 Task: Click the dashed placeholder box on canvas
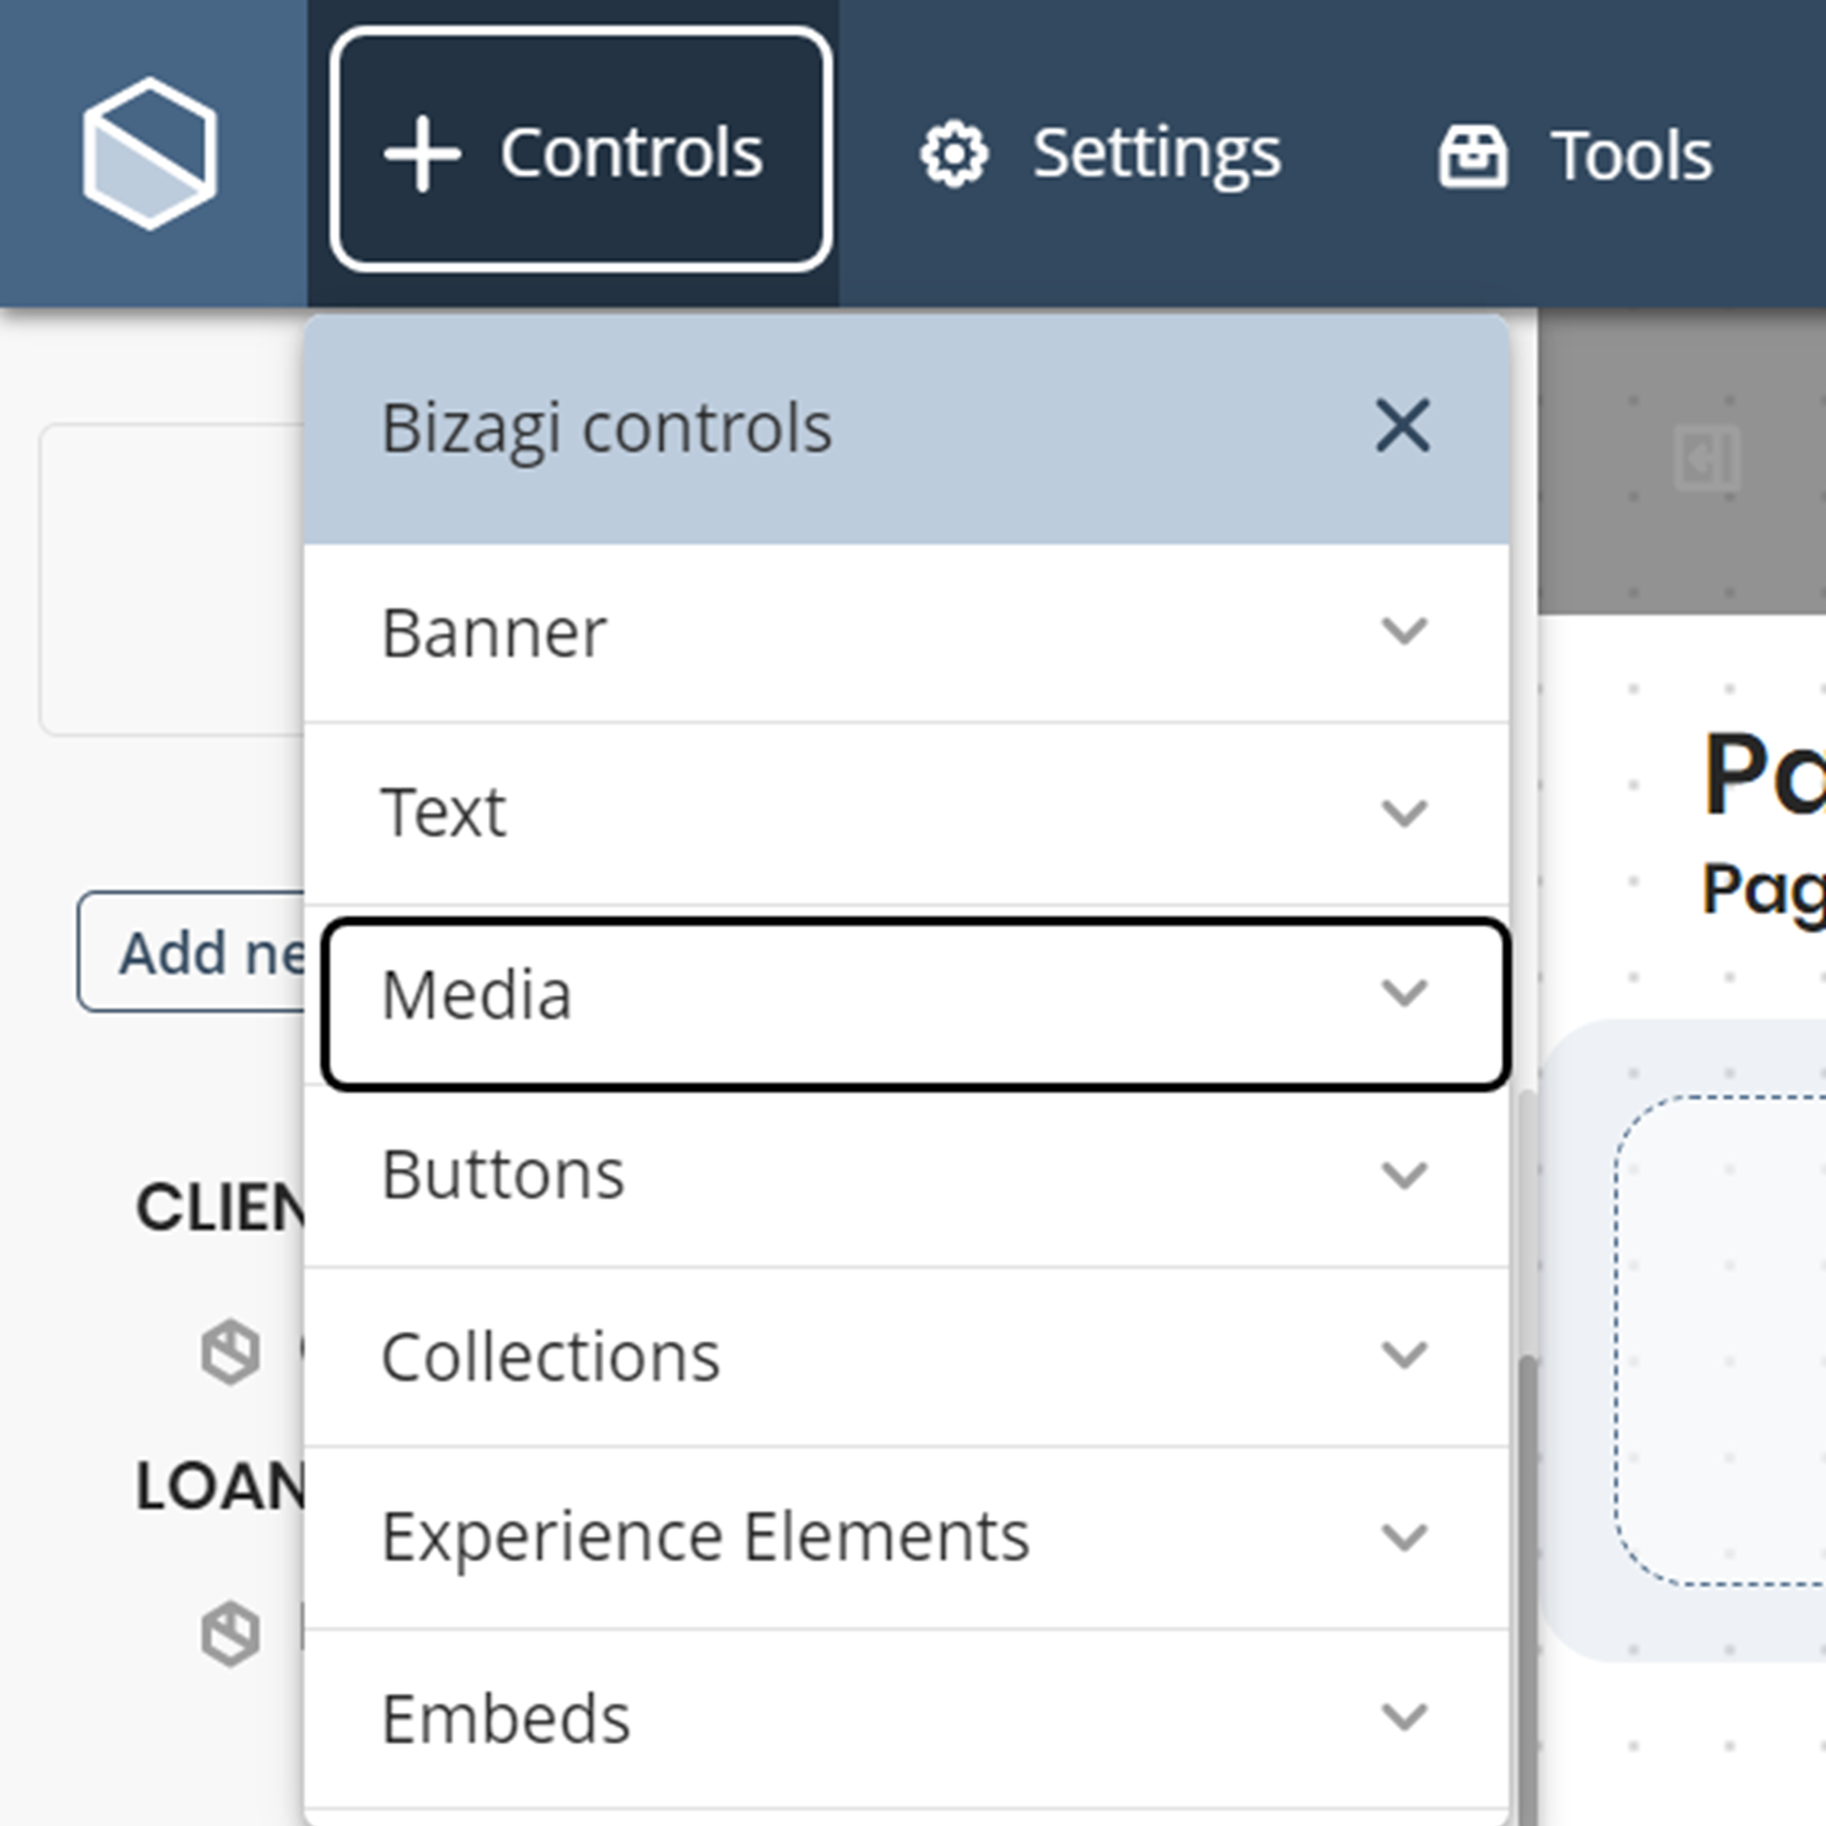pyautogui.click(x=1719, y=1341)
